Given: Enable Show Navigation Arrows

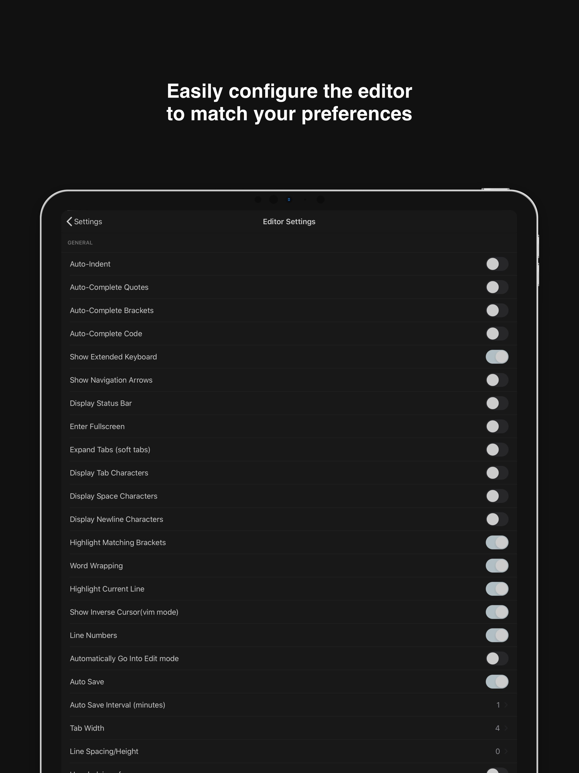Looking at the screenshot, I should [x=497, y=380].
